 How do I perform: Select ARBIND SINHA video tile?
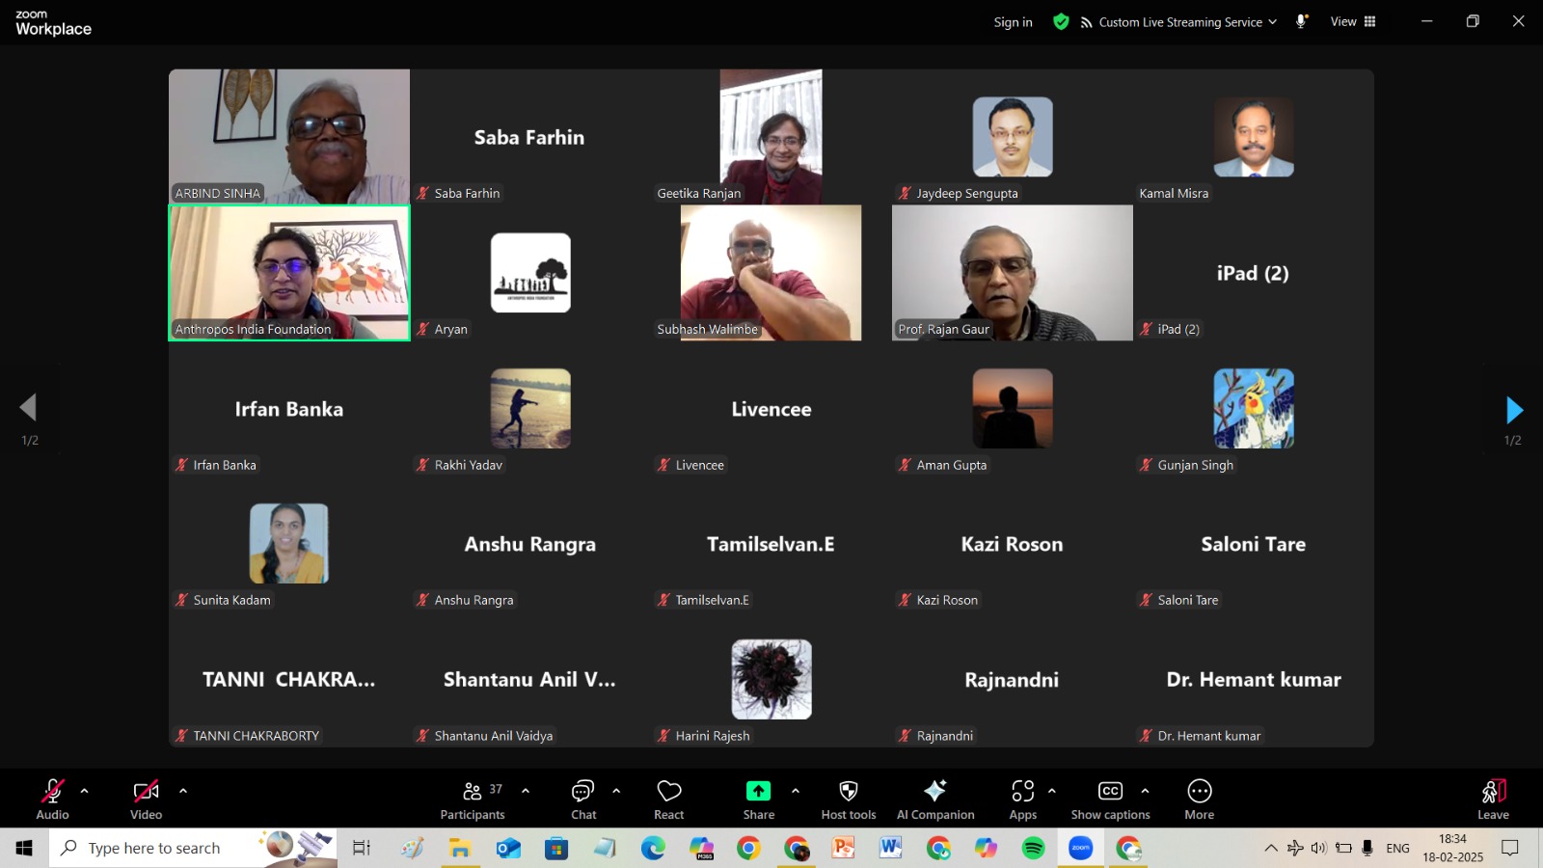click(289, 136)
